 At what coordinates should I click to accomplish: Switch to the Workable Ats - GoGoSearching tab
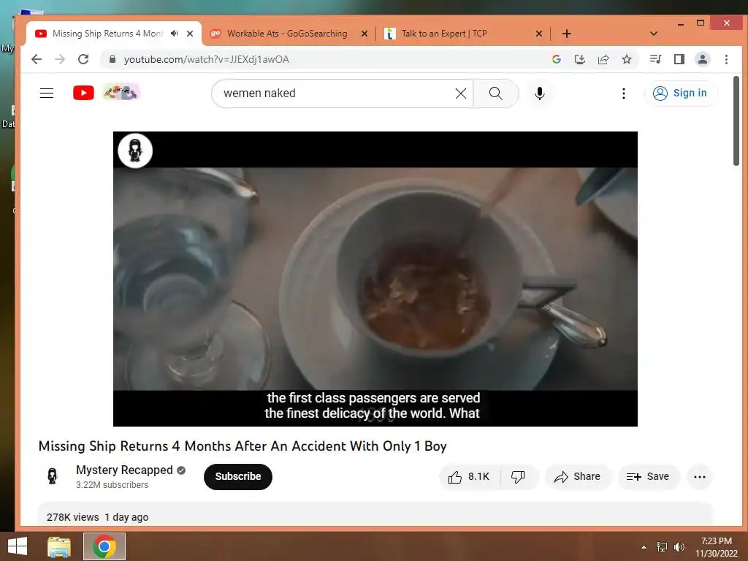[287, 34]
